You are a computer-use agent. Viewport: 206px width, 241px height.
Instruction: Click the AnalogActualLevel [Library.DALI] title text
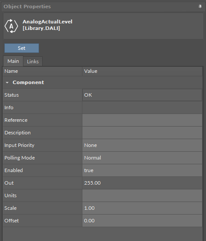coord(47,25)
